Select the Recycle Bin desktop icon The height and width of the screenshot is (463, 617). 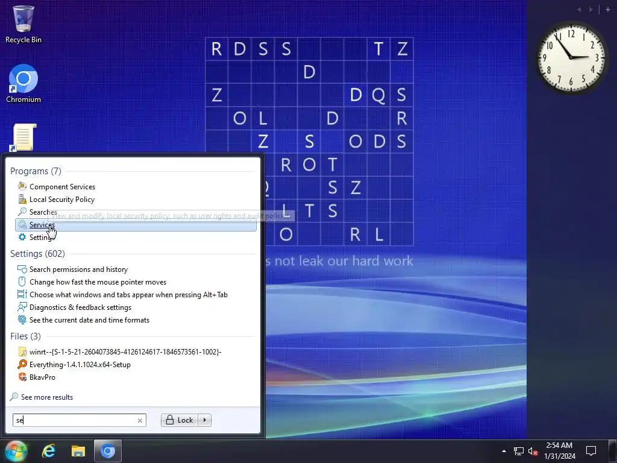tap(23, 24)
